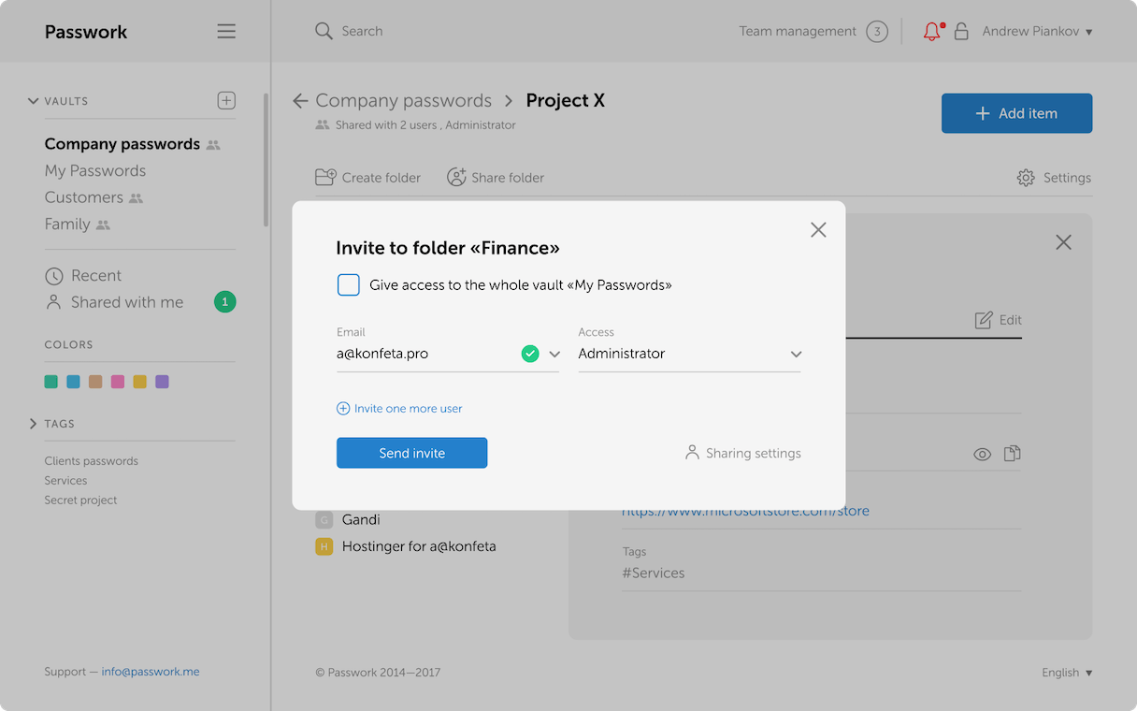Select the blue color swatch
The width and height of the screenshot is (1137, 711).
(x=73, y=382)
